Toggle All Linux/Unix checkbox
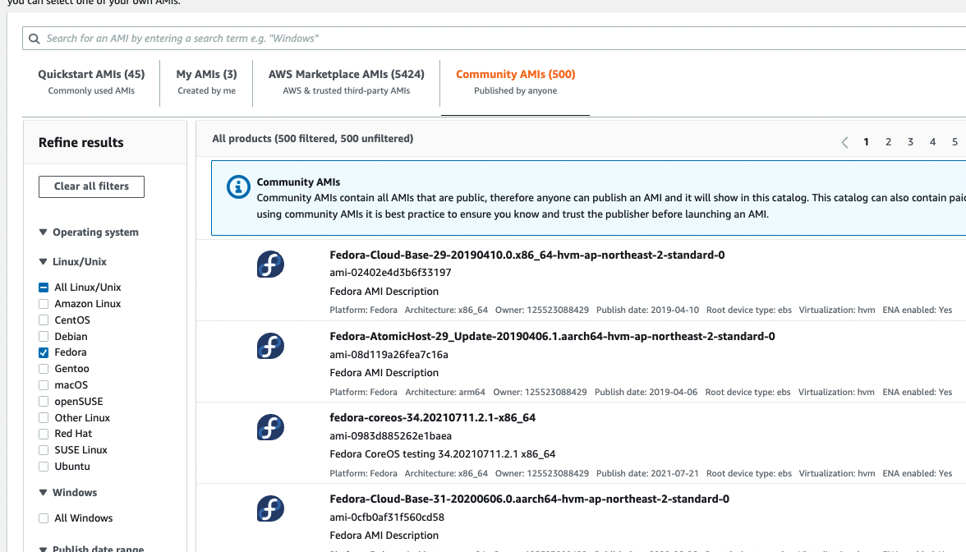The height and width of the screenshot is (552, 966). coord(43,287)
